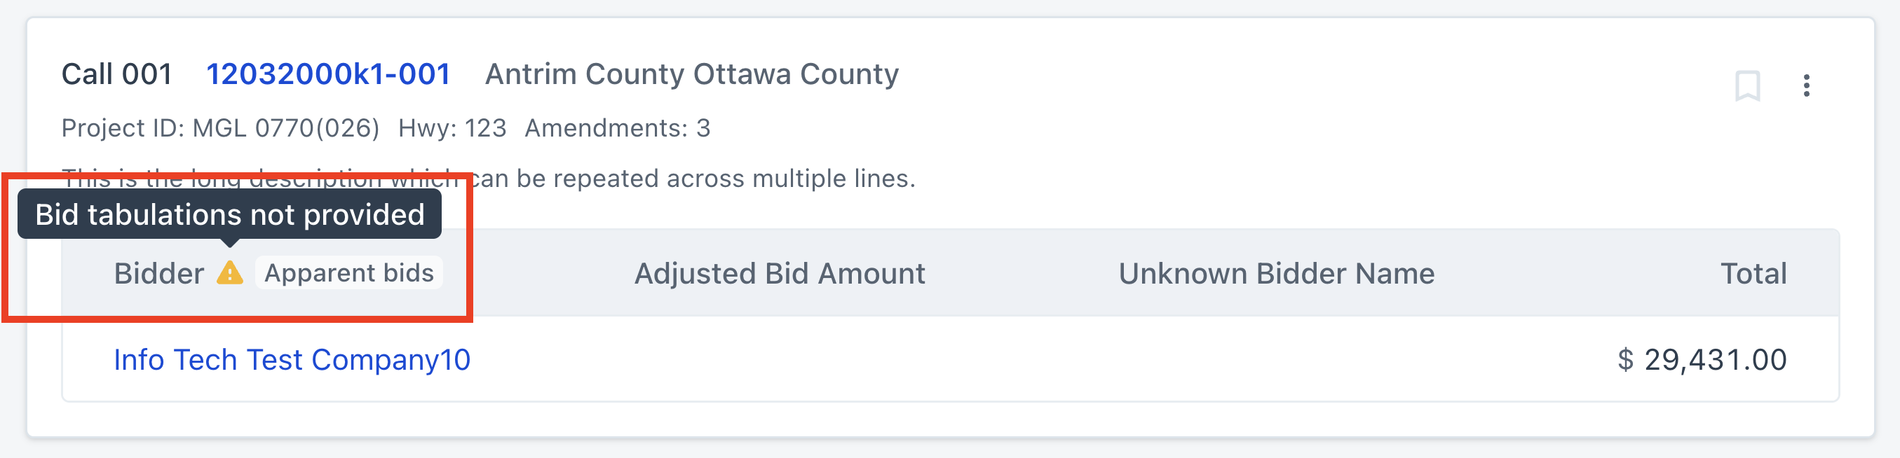The width and height of the screenshot is (1900, 458).
Task: Click the Bid tabulations not provided tooltip
Action: pos(229,214)
